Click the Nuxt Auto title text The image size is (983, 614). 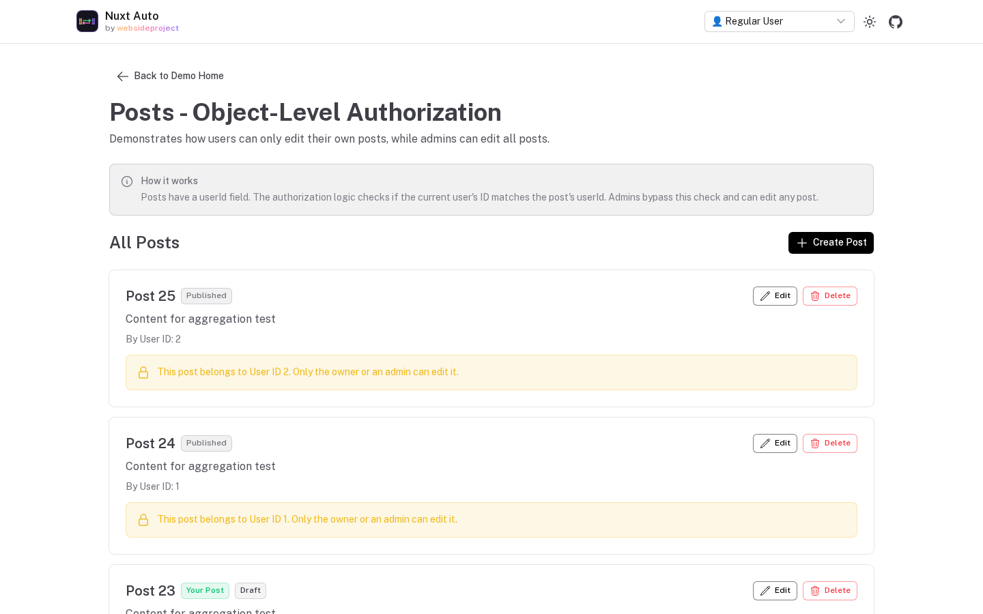(x=132, y=16)
